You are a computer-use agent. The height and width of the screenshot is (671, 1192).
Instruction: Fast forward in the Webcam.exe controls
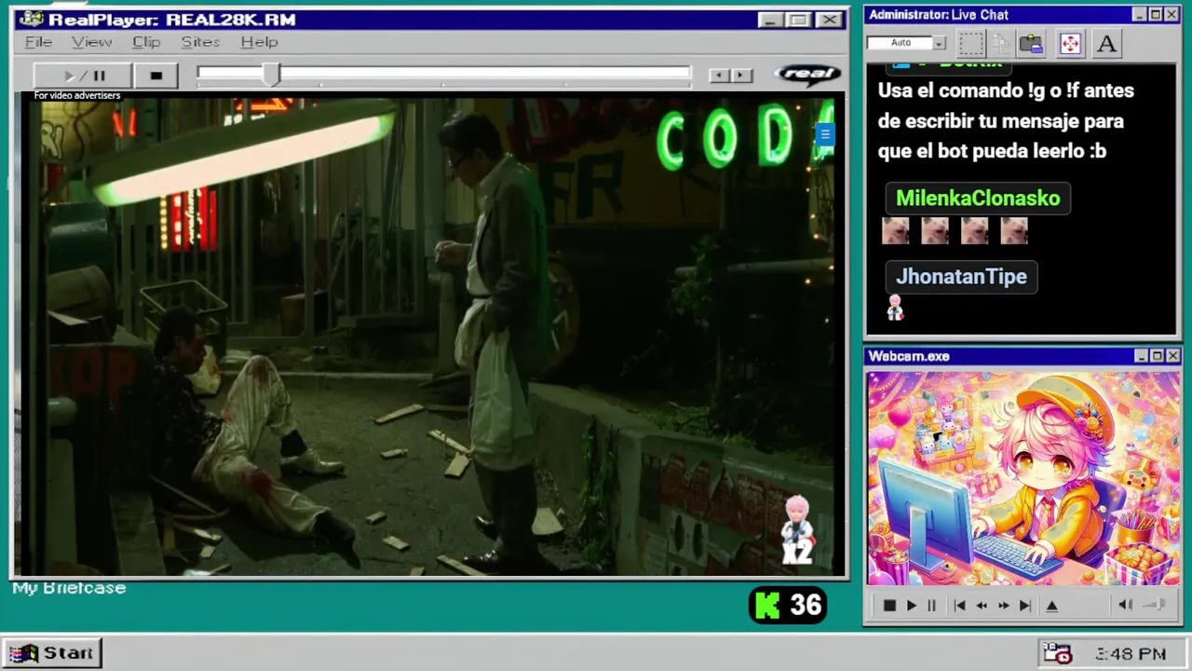point(1003,606)
